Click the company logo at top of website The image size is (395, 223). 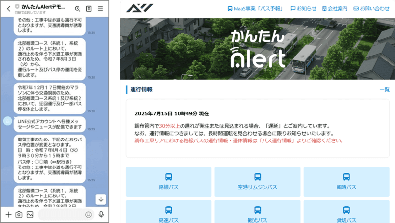pyautogui.click(x=139, y=8)
